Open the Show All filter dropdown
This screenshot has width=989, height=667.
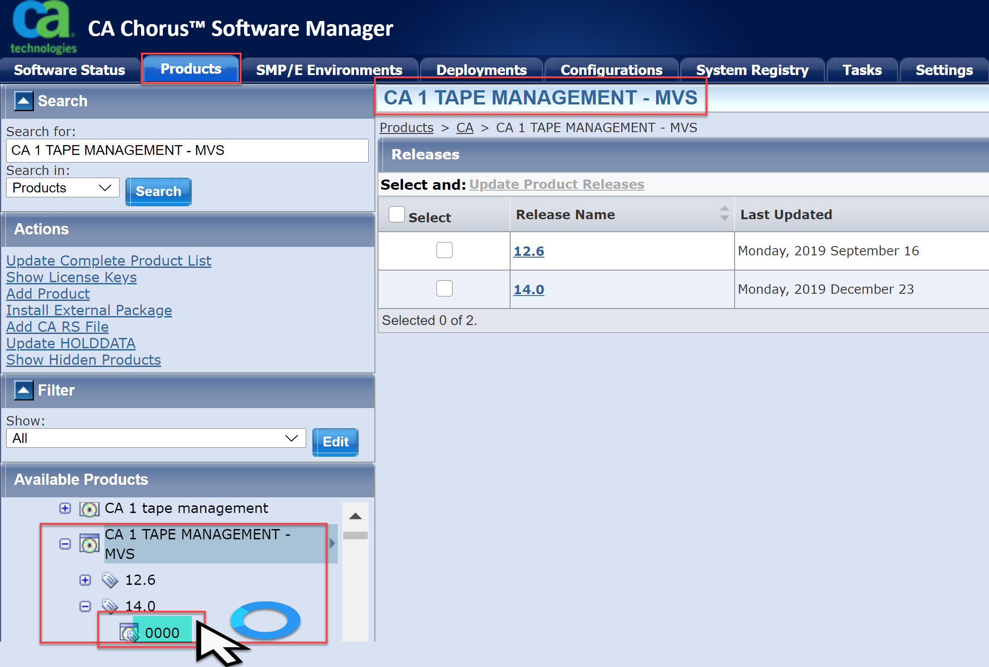[x=156, y=438]
